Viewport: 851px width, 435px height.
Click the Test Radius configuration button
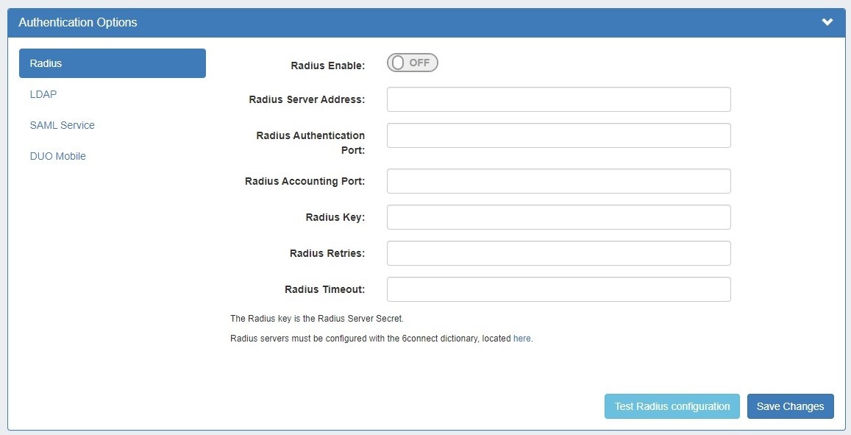(x=672, y=406)
